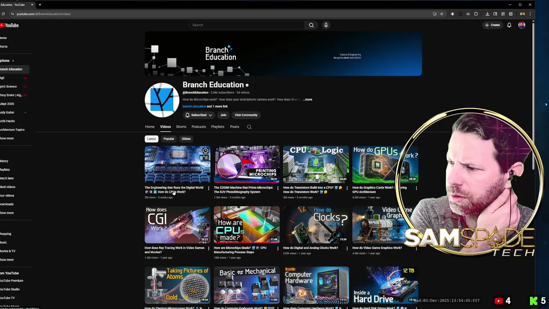Select the Popular sort chip
This screenshot has width=549, height=309.
[169, 139]
